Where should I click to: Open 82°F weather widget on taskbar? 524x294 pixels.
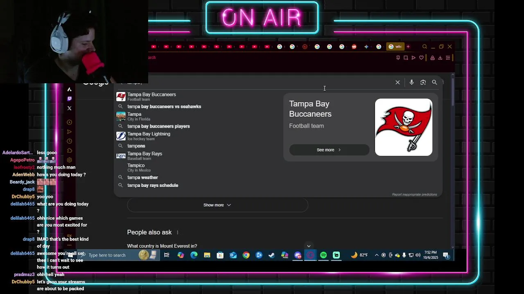point(359,255)
